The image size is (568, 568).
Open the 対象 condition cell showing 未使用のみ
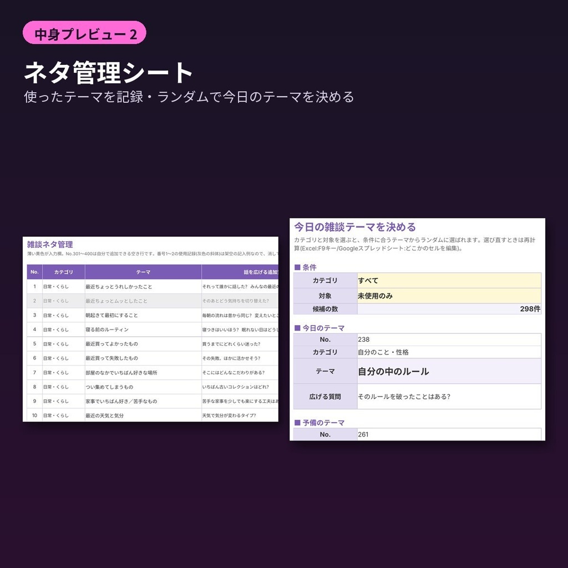click(449, 296)
